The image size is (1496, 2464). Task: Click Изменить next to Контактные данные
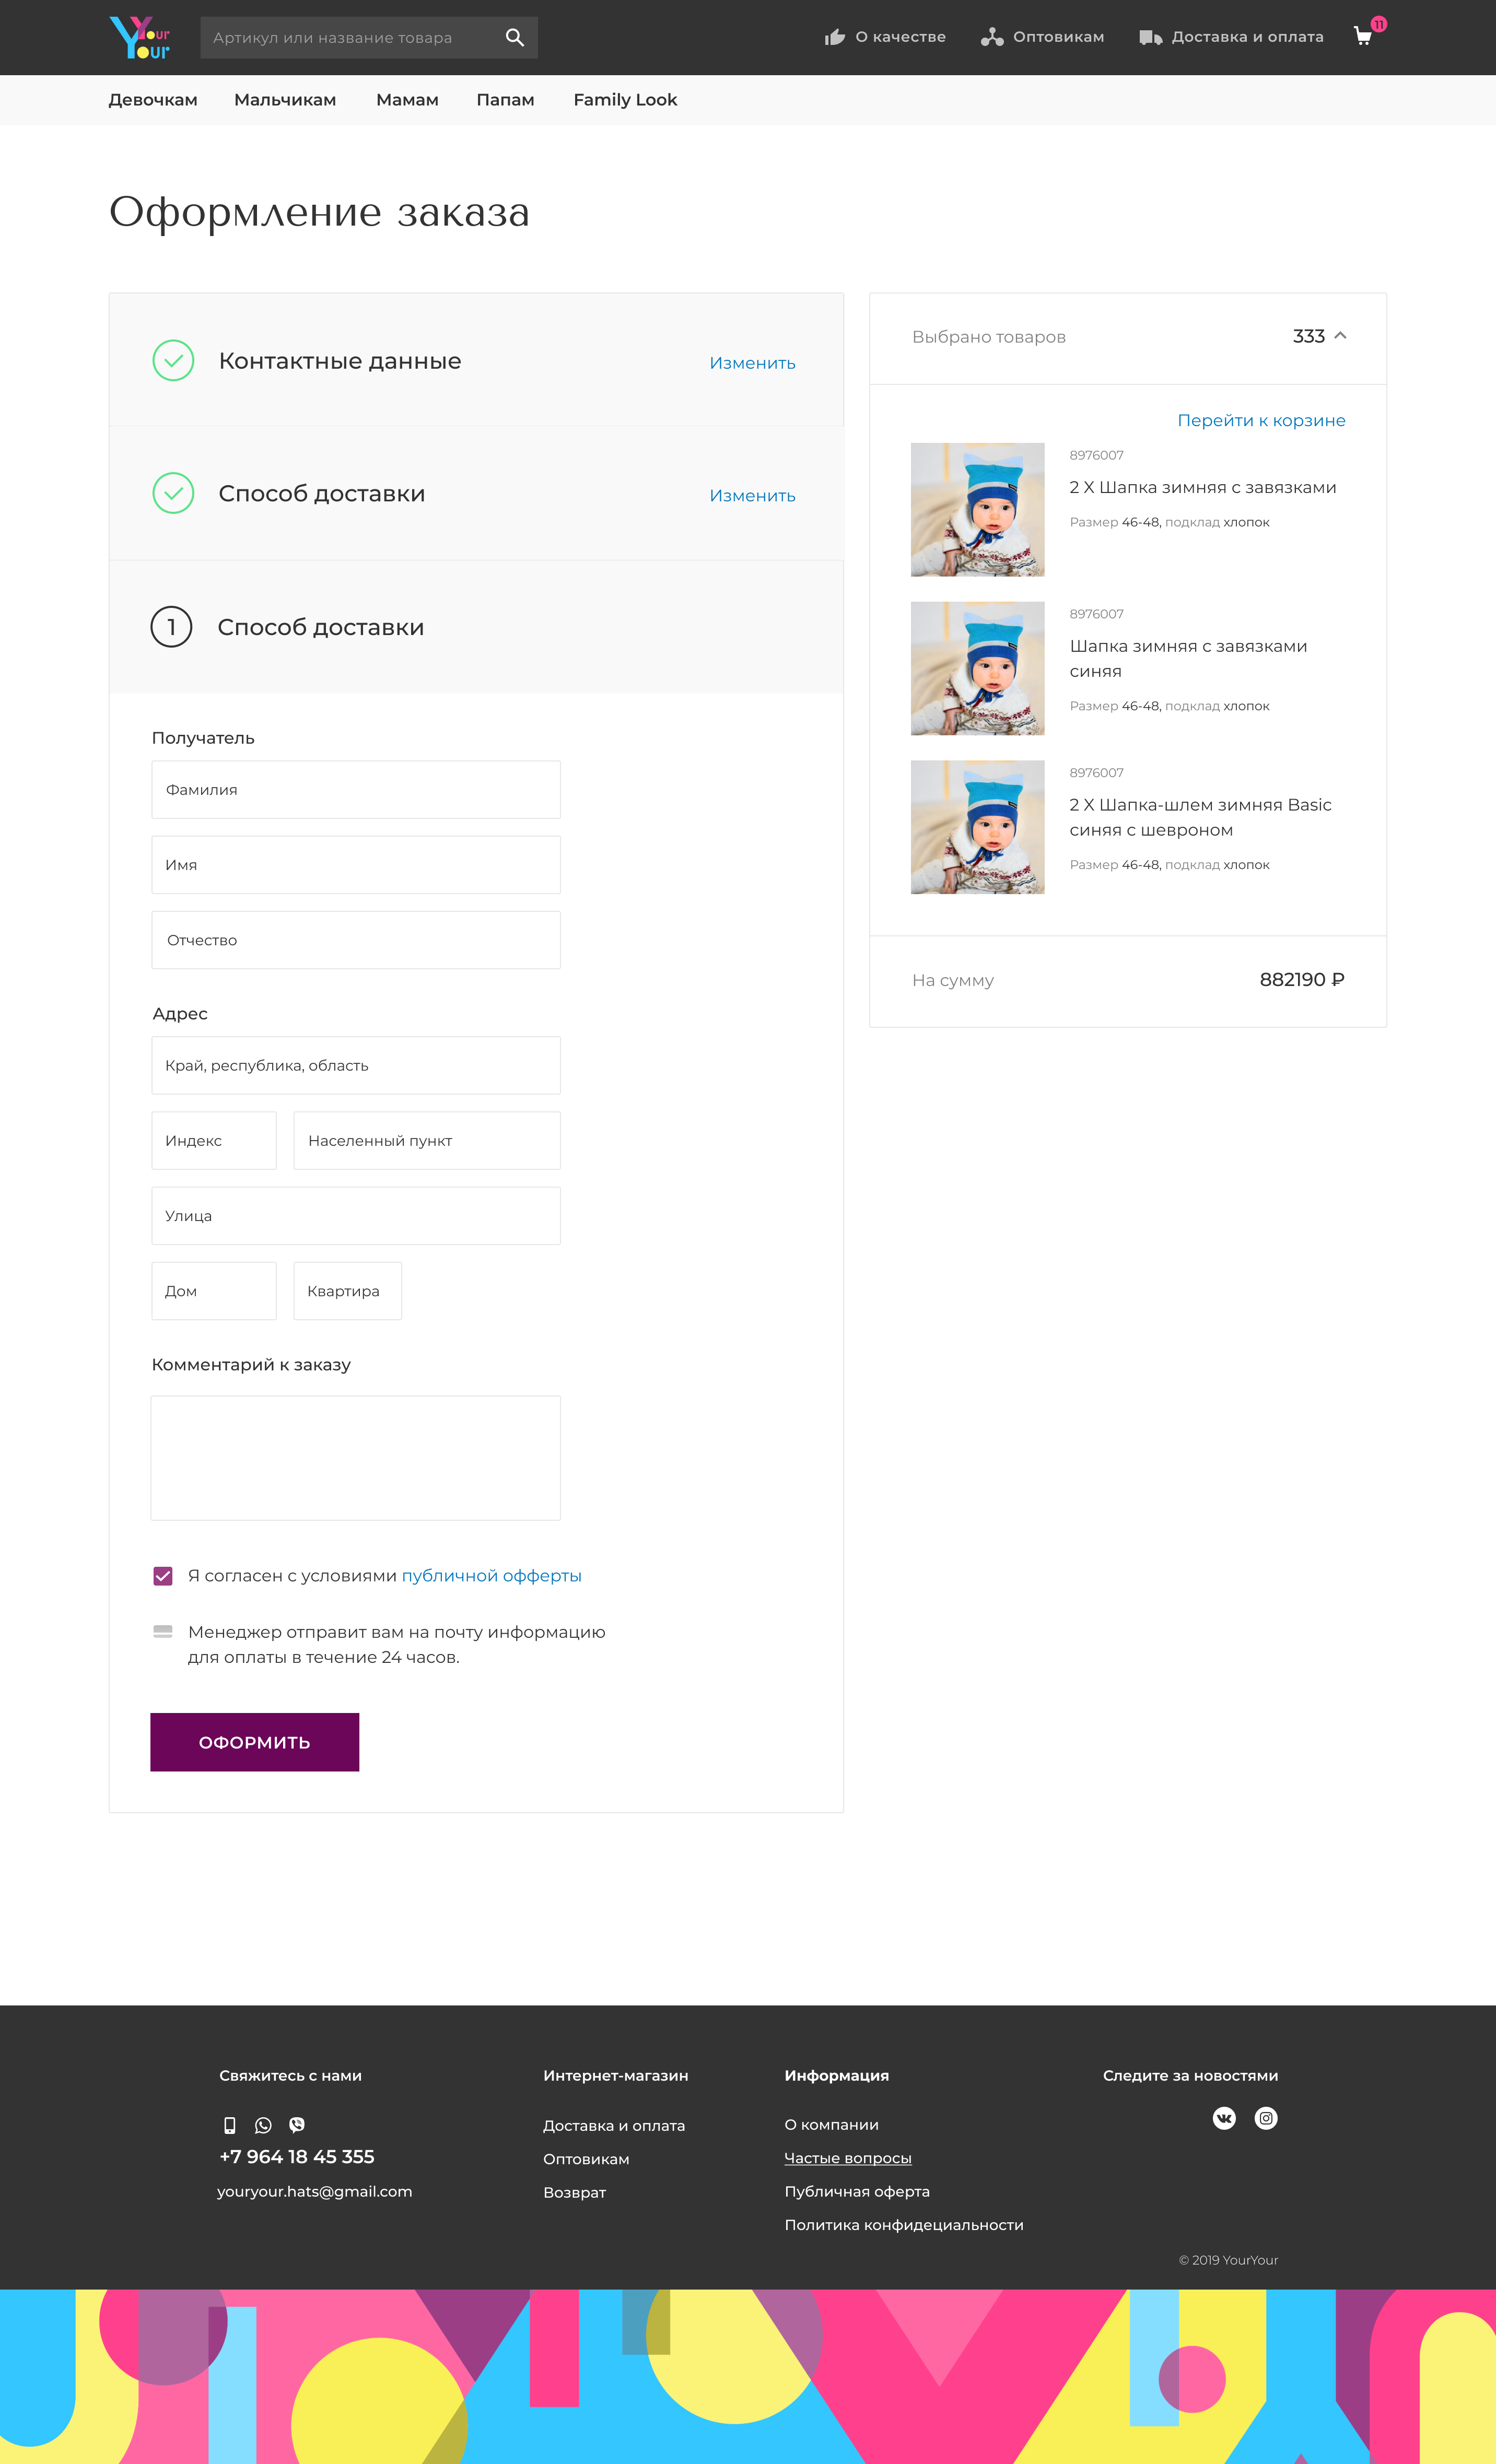tap(752, 363)
